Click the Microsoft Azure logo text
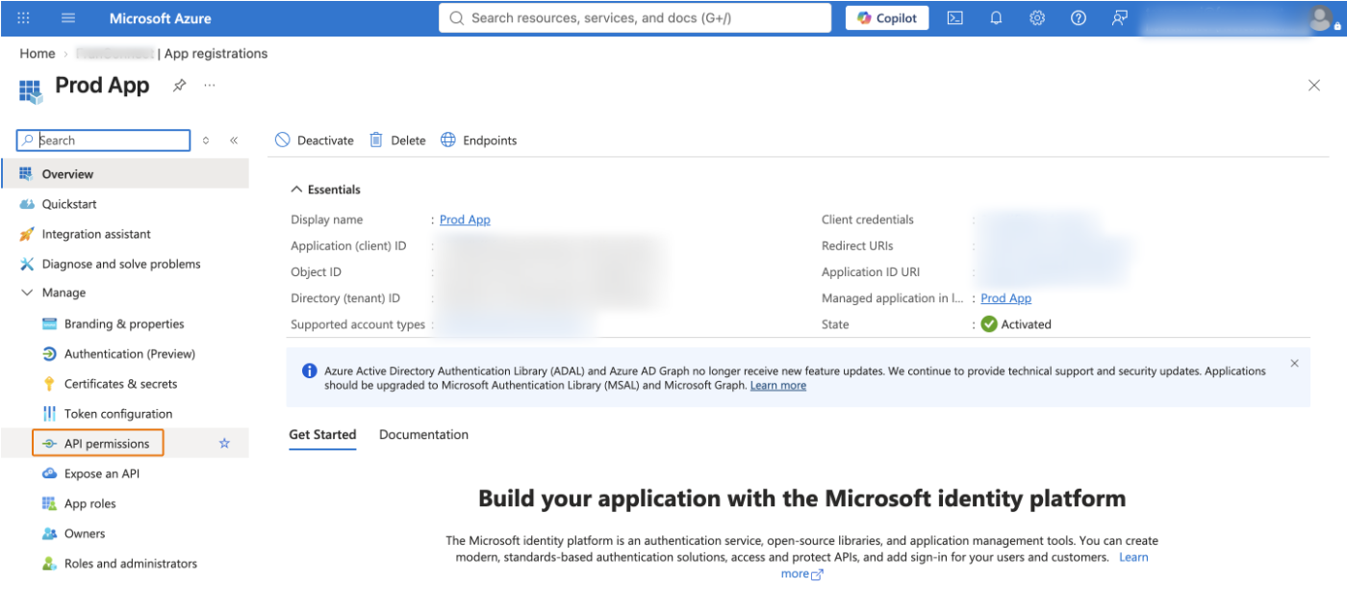Image resolution: width=1347 pixels, height=589 pixels. 160,18
